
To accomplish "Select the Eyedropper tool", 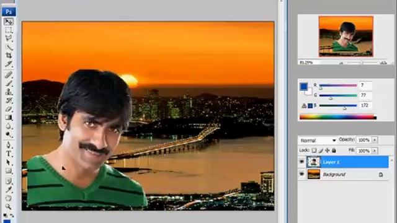I will click(x=9, y=190).
